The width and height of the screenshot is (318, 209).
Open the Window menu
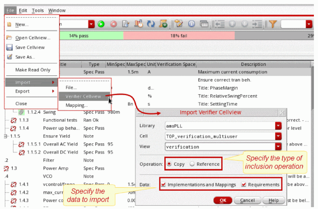point(57,10)
